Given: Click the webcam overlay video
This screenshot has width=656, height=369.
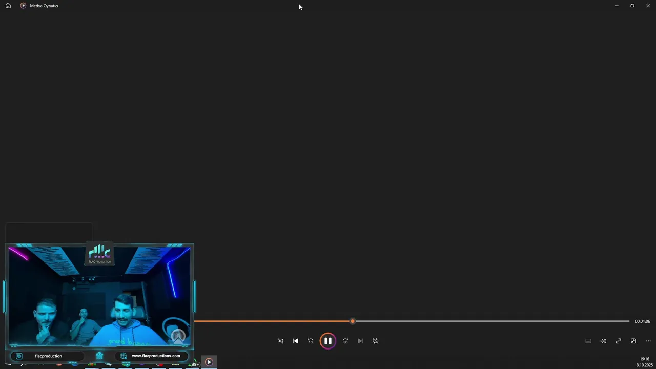Looking at the screenshot, I should pyautogui.click(x=99, y=297).
